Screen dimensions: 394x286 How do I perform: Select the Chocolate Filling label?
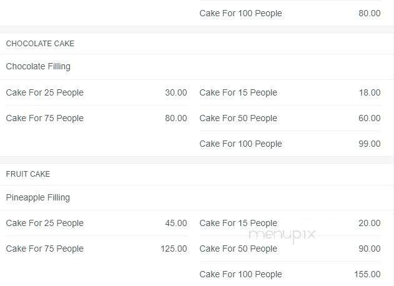click(x=38, y=66)
